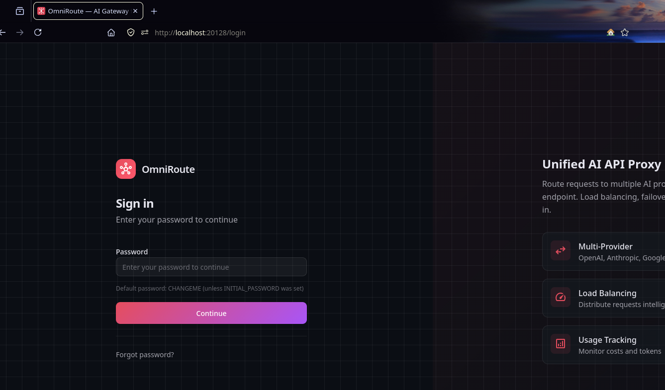Image resolution: width=665 pixels, height=390 pixels.
Task: Click the shield tracking protection icon
Action: point(131,32)
